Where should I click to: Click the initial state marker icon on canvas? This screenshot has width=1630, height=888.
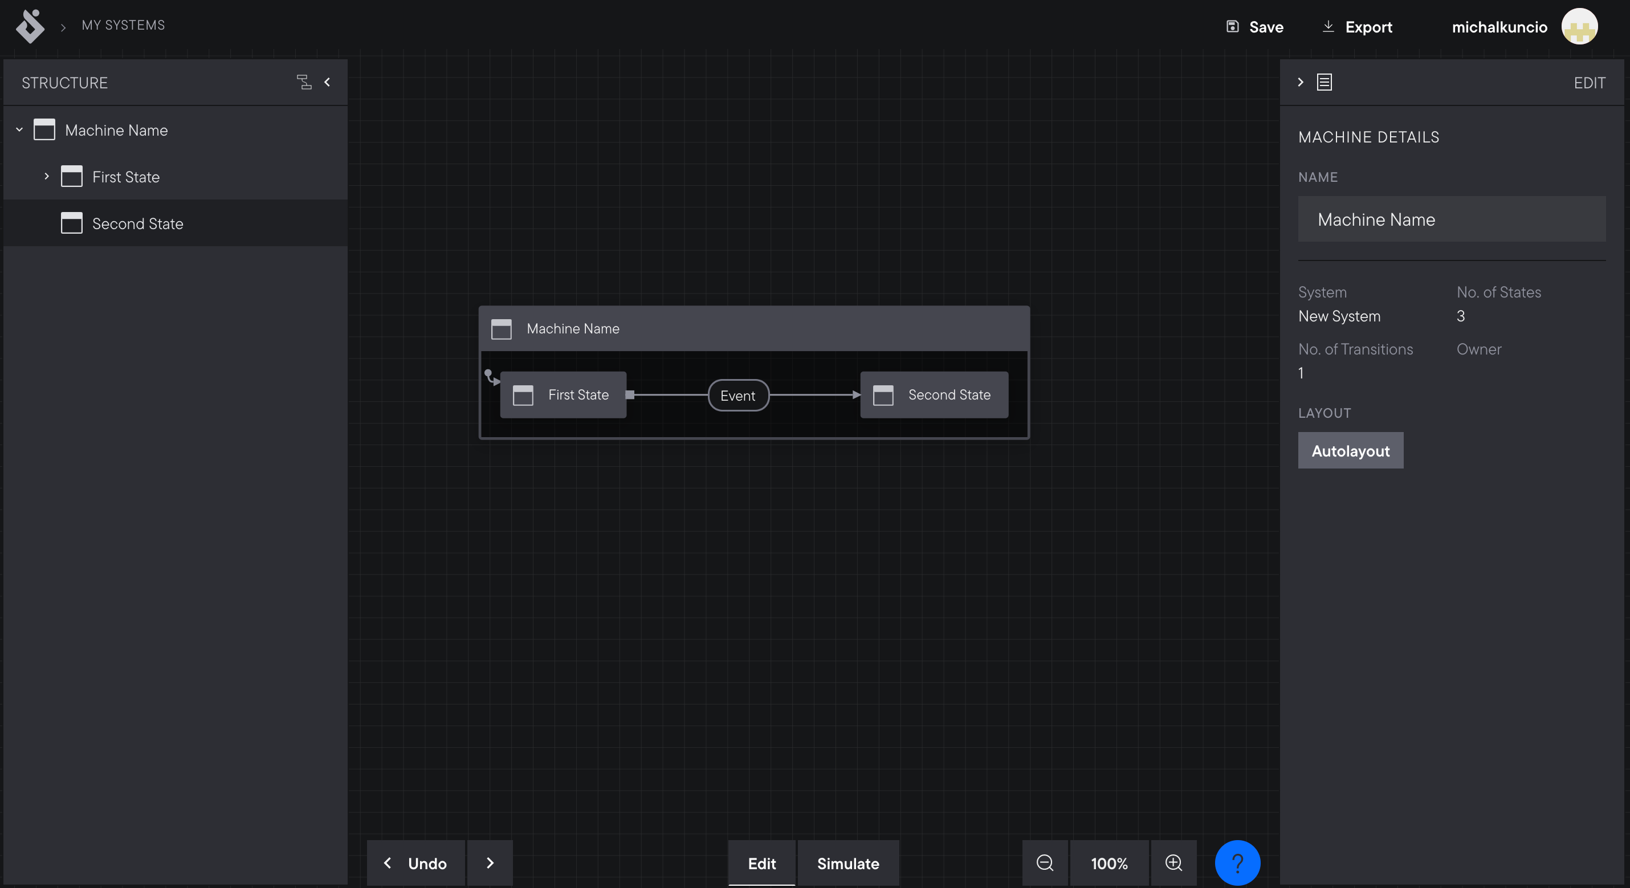click(x=491, y=377)
